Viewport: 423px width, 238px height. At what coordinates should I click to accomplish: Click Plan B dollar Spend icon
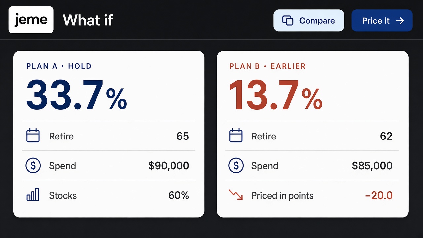pyautogui.click(x=236, y=166)
